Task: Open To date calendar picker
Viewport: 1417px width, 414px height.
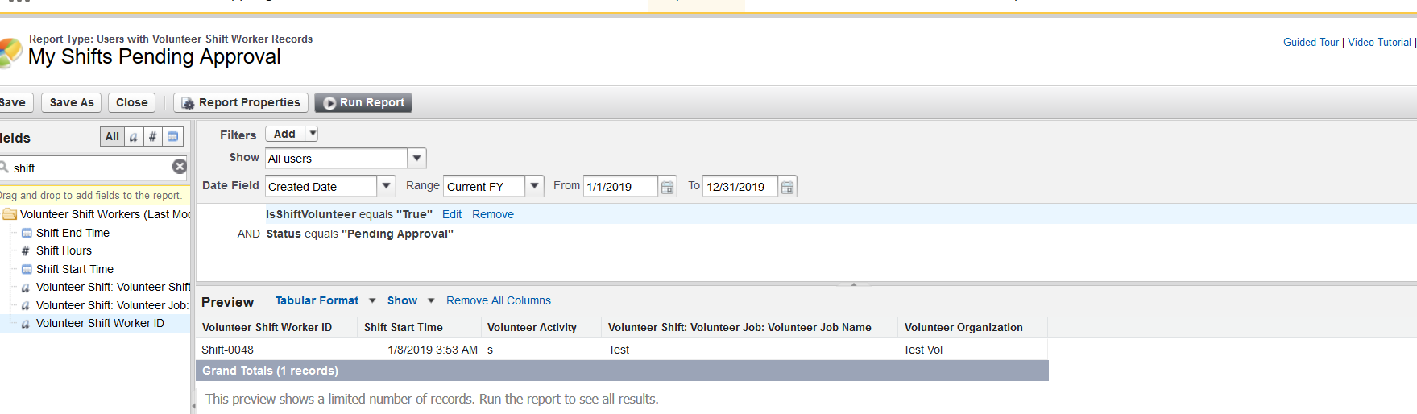Action: pyautogui.click(x=788, y=187)
